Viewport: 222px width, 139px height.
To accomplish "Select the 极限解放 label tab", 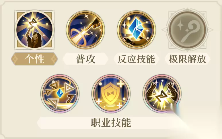I will pos(188,59).
